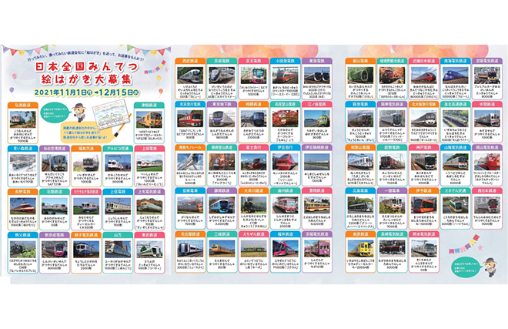508x329 pixels.
Task: Select the 叡山電鉄 header
Action: [x=360, y=61]
